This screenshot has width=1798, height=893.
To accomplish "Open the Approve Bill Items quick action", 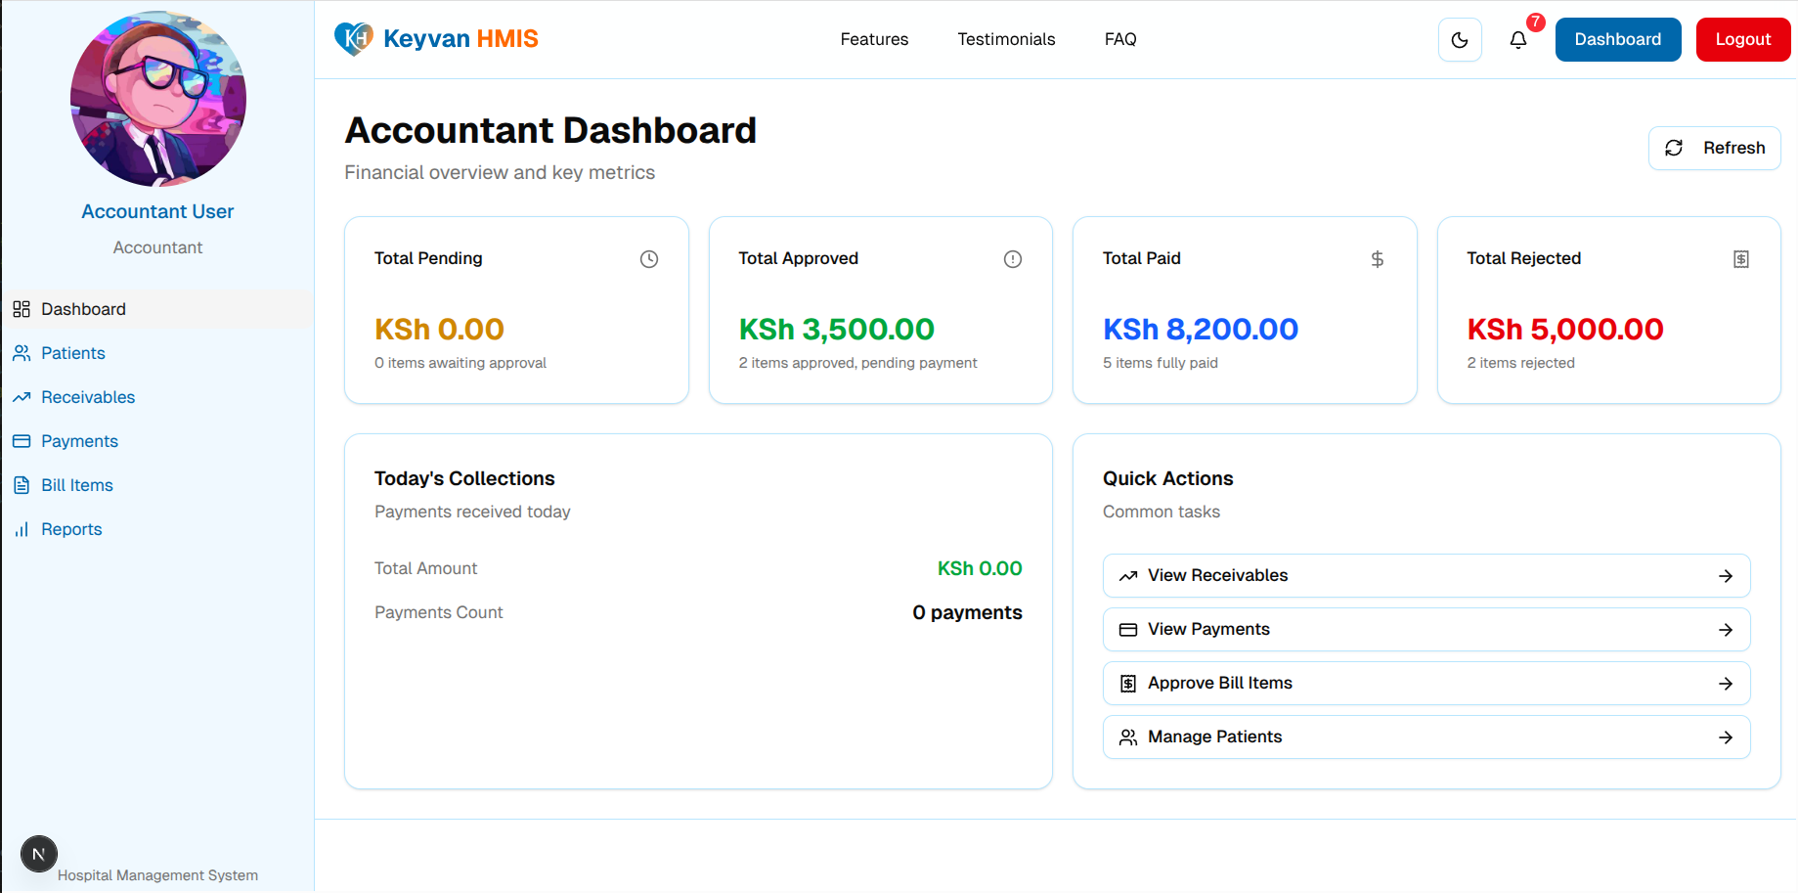I will click(1425, 683).
